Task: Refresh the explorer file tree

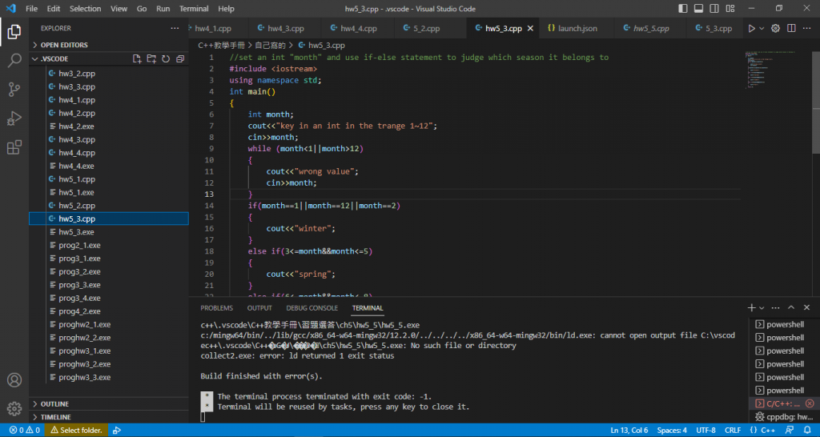Action: coord(166,59)
